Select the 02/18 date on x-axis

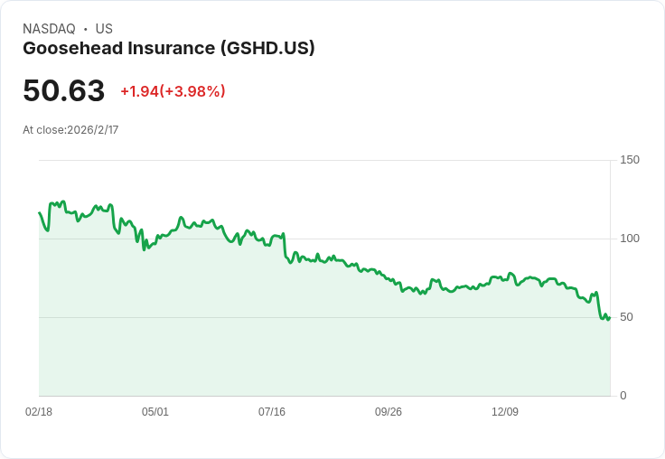tap(39, 412)
